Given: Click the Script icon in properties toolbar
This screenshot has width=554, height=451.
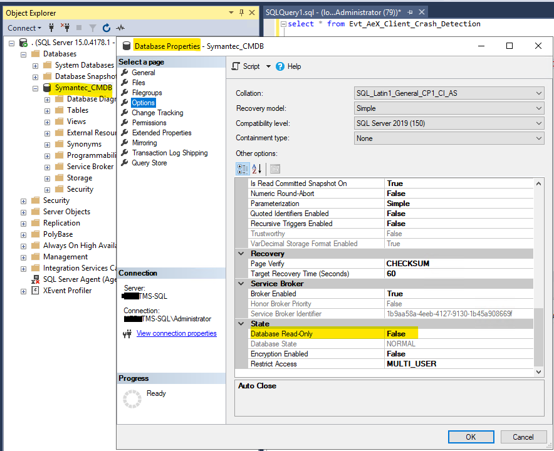Looking at the screenshot, I should point(236,66).
